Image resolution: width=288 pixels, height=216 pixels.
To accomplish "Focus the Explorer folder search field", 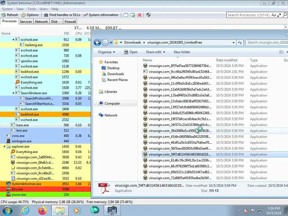I will (267, 42).
